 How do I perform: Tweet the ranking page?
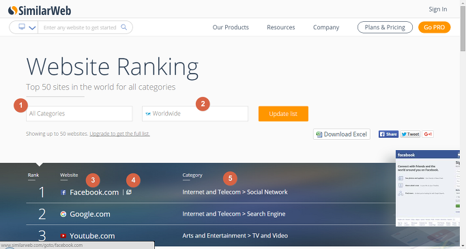click(410, 134)
